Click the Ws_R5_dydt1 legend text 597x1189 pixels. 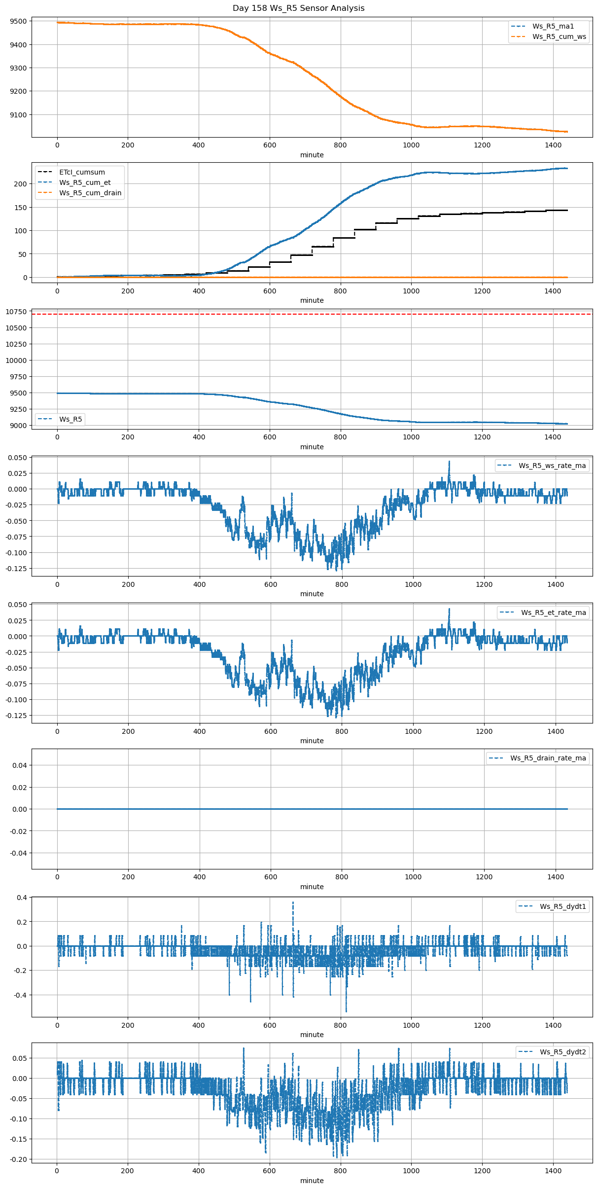[562, 906]
